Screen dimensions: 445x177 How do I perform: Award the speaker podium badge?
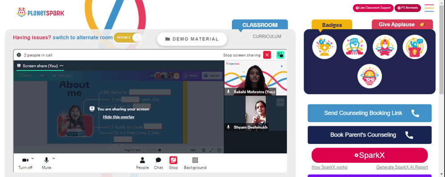[x=415, y=47]
